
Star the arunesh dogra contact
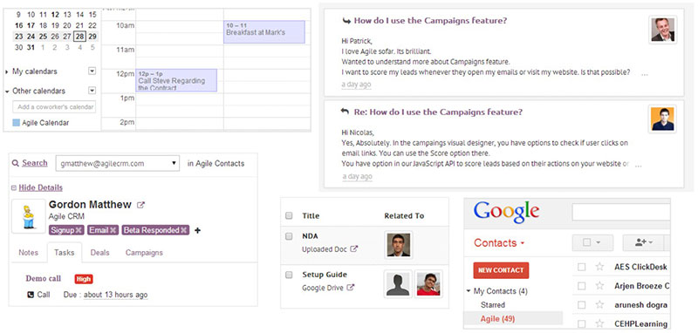coord(599,304)
